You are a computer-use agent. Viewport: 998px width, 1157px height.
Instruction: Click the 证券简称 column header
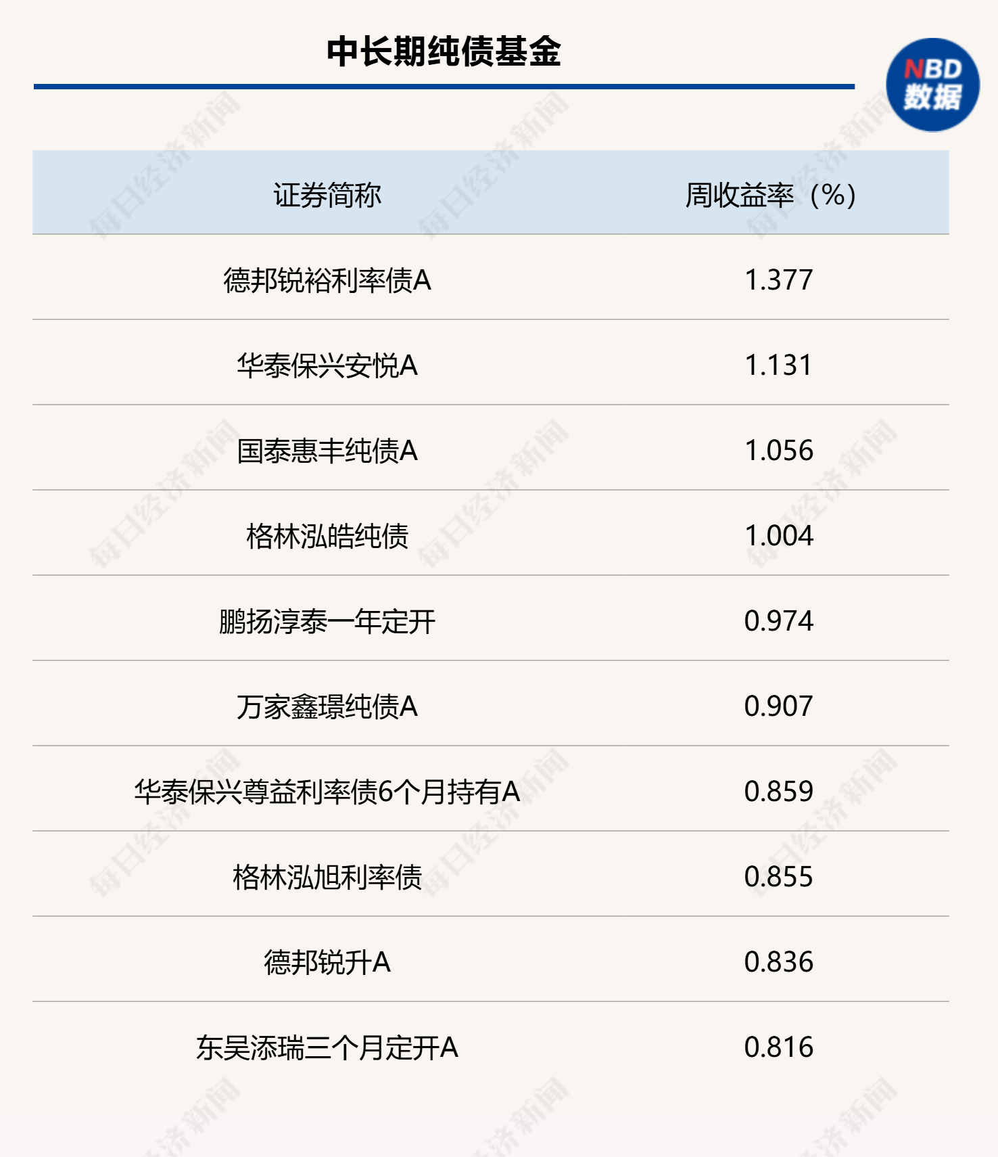327,196
